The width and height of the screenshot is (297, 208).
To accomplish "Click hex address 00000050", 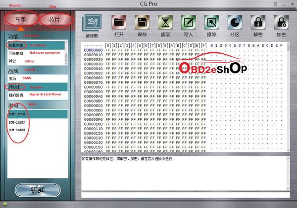I will 94,73.
